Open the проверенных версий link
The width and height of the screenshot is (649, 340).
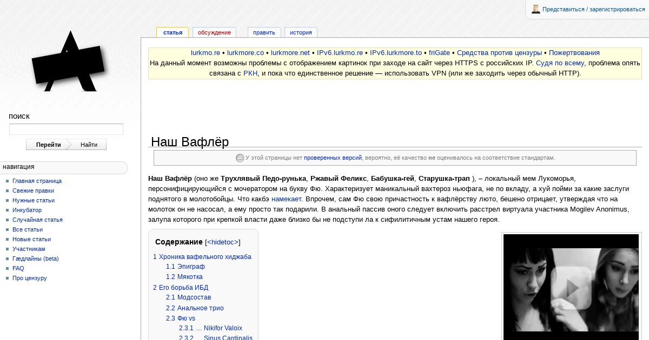pos(333,158)
